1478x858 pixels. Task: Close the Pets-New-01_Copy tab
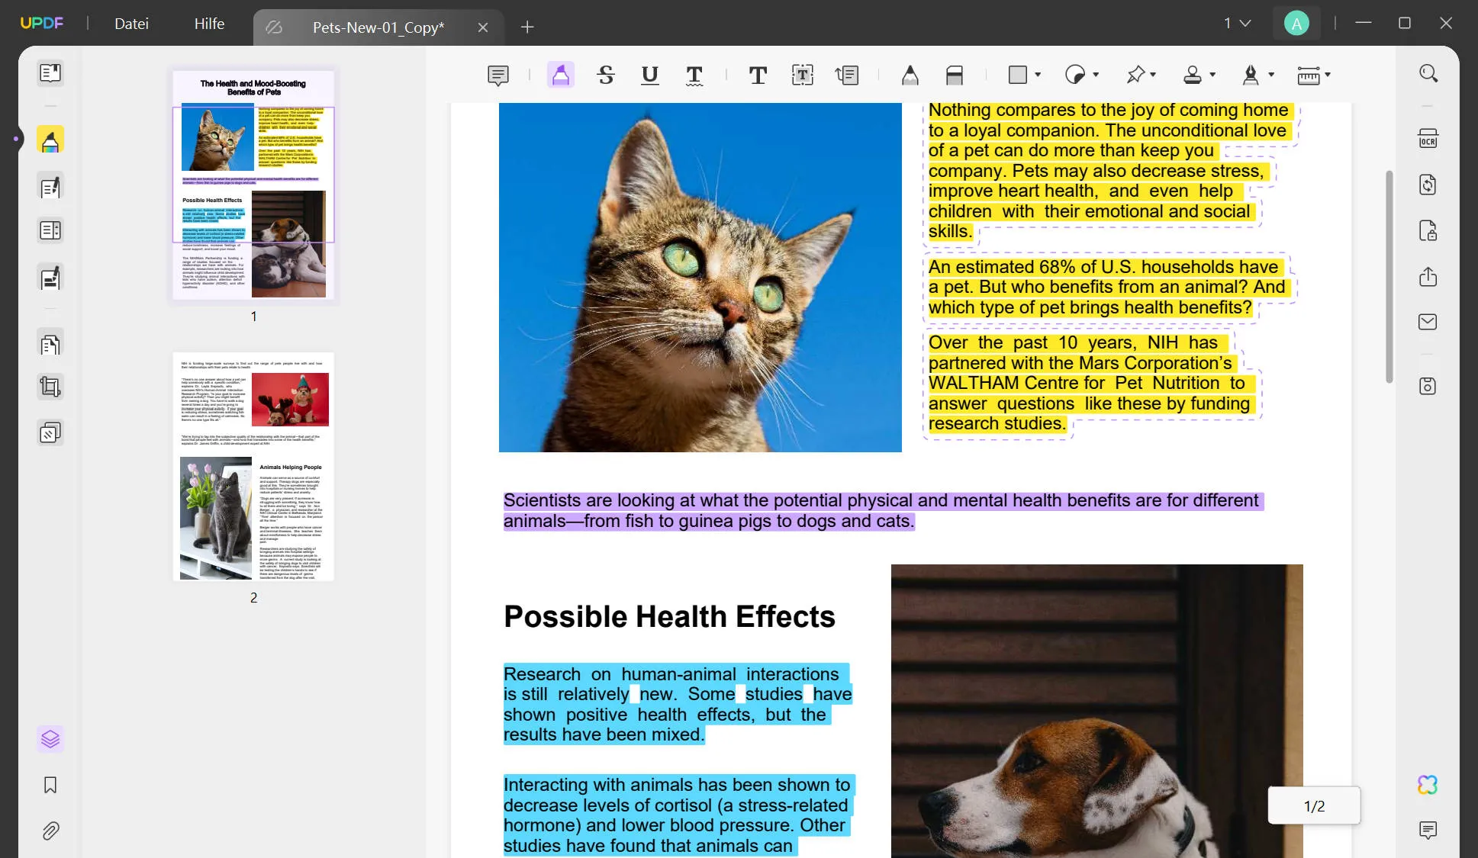click(483, 27)
